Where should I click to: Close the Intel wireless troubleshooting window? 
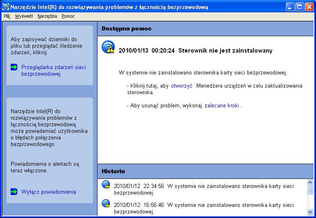309,7
